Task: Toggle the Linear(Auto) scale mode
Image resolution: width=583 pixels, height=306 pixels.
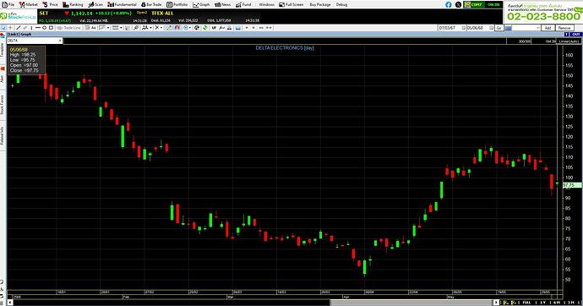Action: (x=569, y=41)
